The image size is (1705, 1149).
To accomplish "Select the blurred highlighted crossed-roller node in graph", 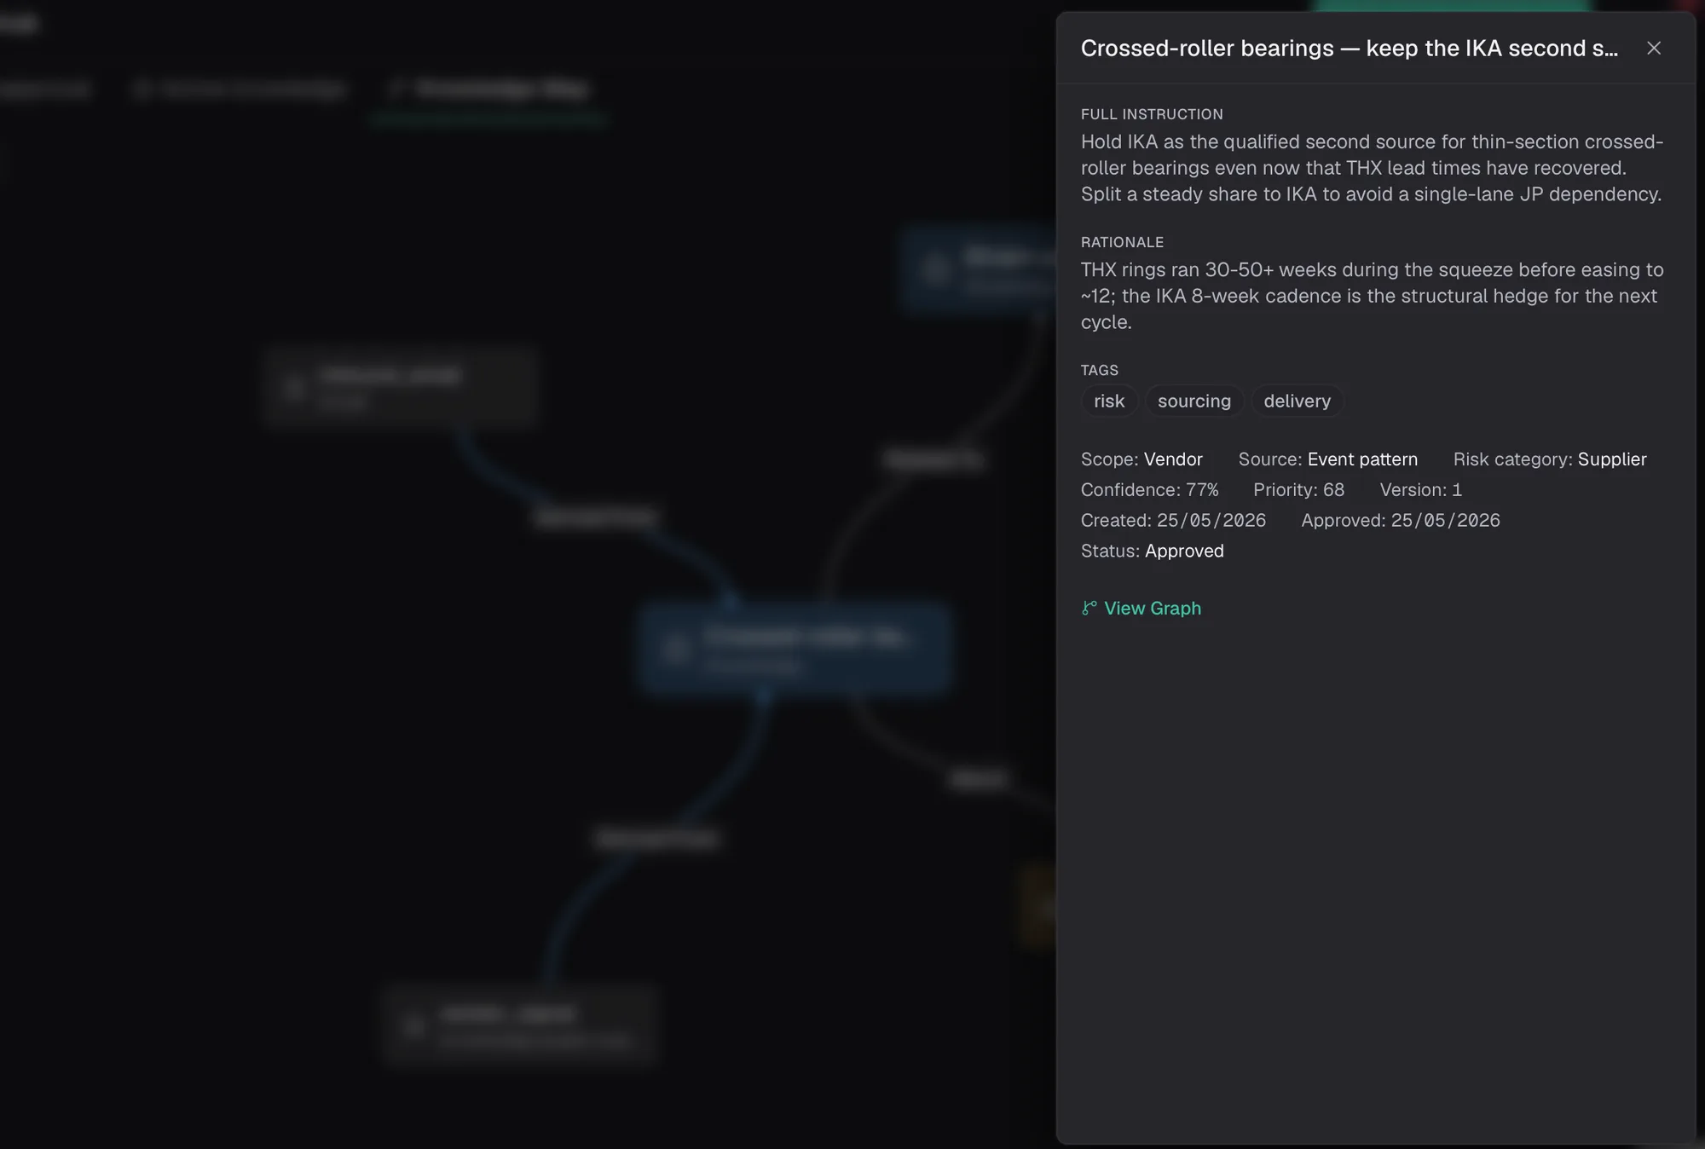I will pos(795,649).
